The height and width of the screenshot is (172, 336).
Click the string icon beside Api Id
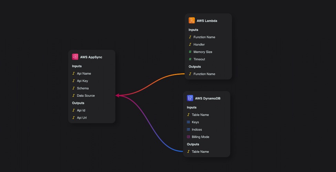click(74, 110)
